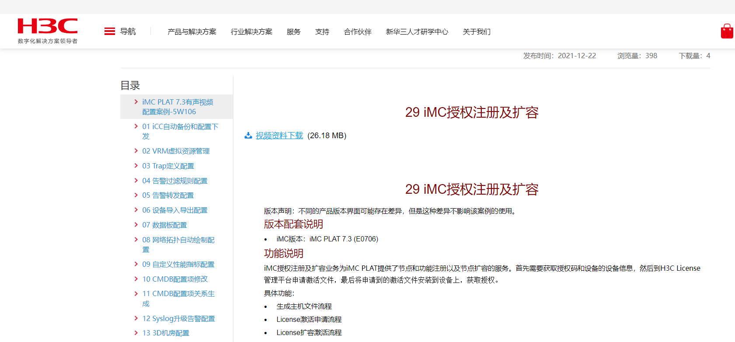Open the 行业解决方案 menu
This screenshot has width=735, height=342.
pyautogui.click(x=251, y=32)
